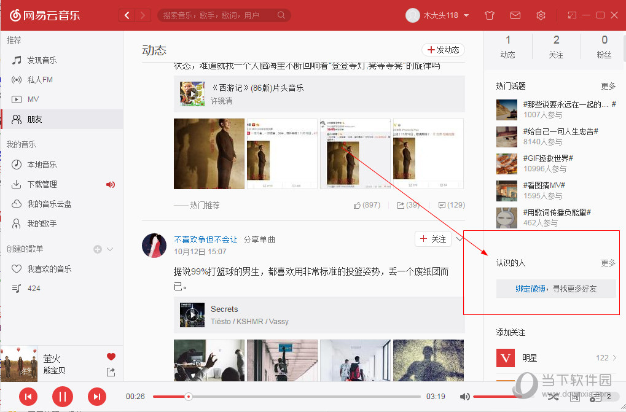Seek using the playback progress bar
626x412 pixels.
tap(286, 397)
